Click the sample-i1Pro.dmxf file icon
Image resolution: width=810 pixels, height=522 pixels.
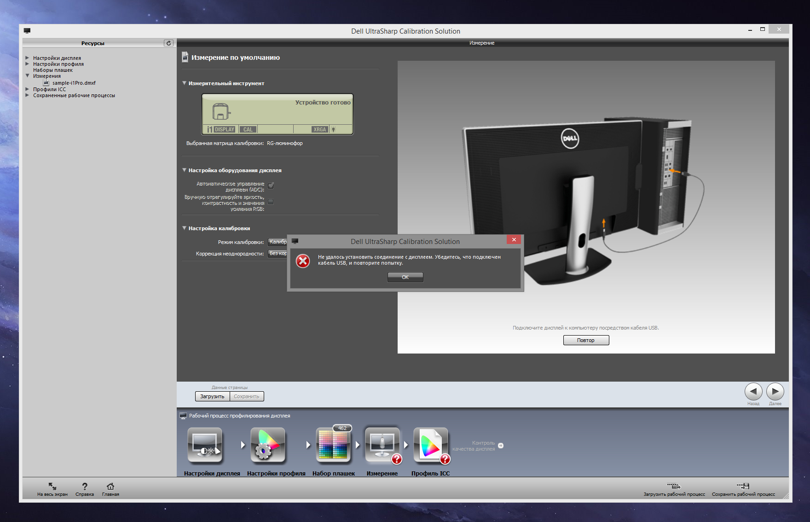(46, 83)
